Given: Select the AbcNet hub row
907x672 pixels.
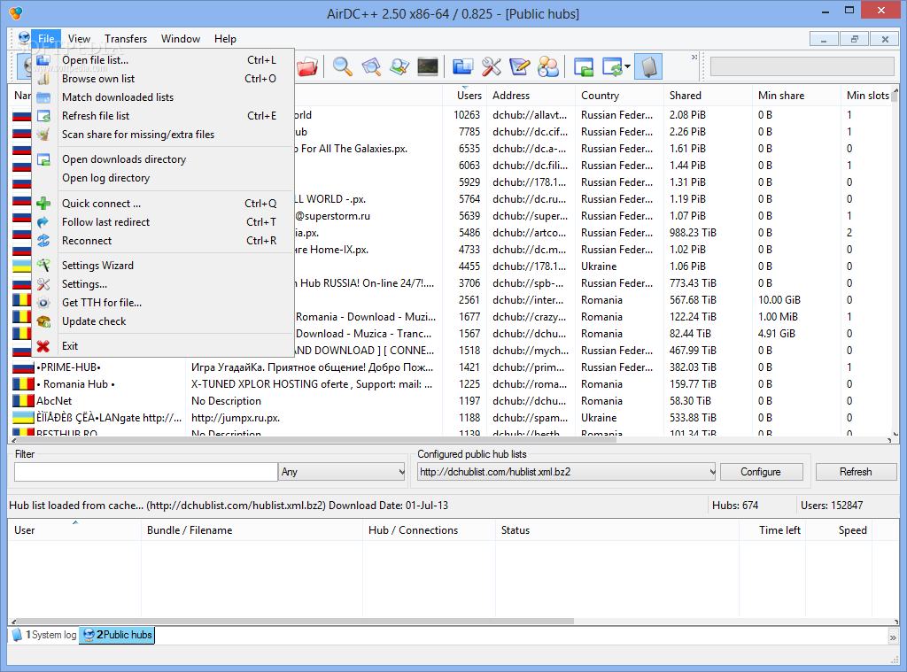Looking at the screenshot, I should (x=451, y=401).
